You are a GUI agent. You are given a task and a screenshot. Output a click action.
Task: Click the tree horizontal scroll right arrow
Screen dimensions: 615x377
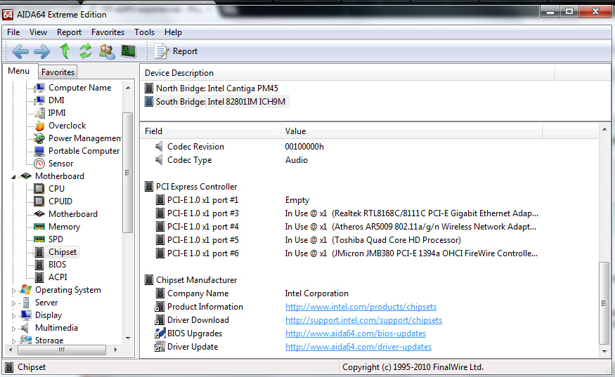[115, 350]
